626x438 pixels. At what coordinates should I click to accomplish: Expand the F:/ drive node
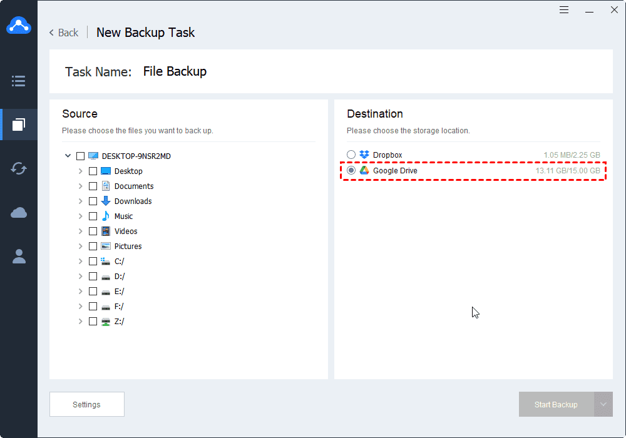coord(80,307)
